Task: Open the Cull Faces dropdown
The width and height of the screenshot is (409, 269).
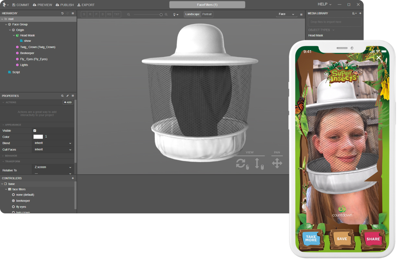Action: (53, 149)
